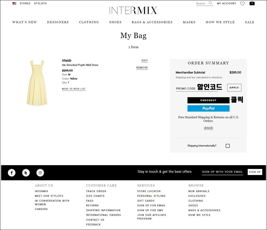Viewport: 267px width, 230px height.
Task: Open New Arrivals footer link
Action: [x=199, y=191]
